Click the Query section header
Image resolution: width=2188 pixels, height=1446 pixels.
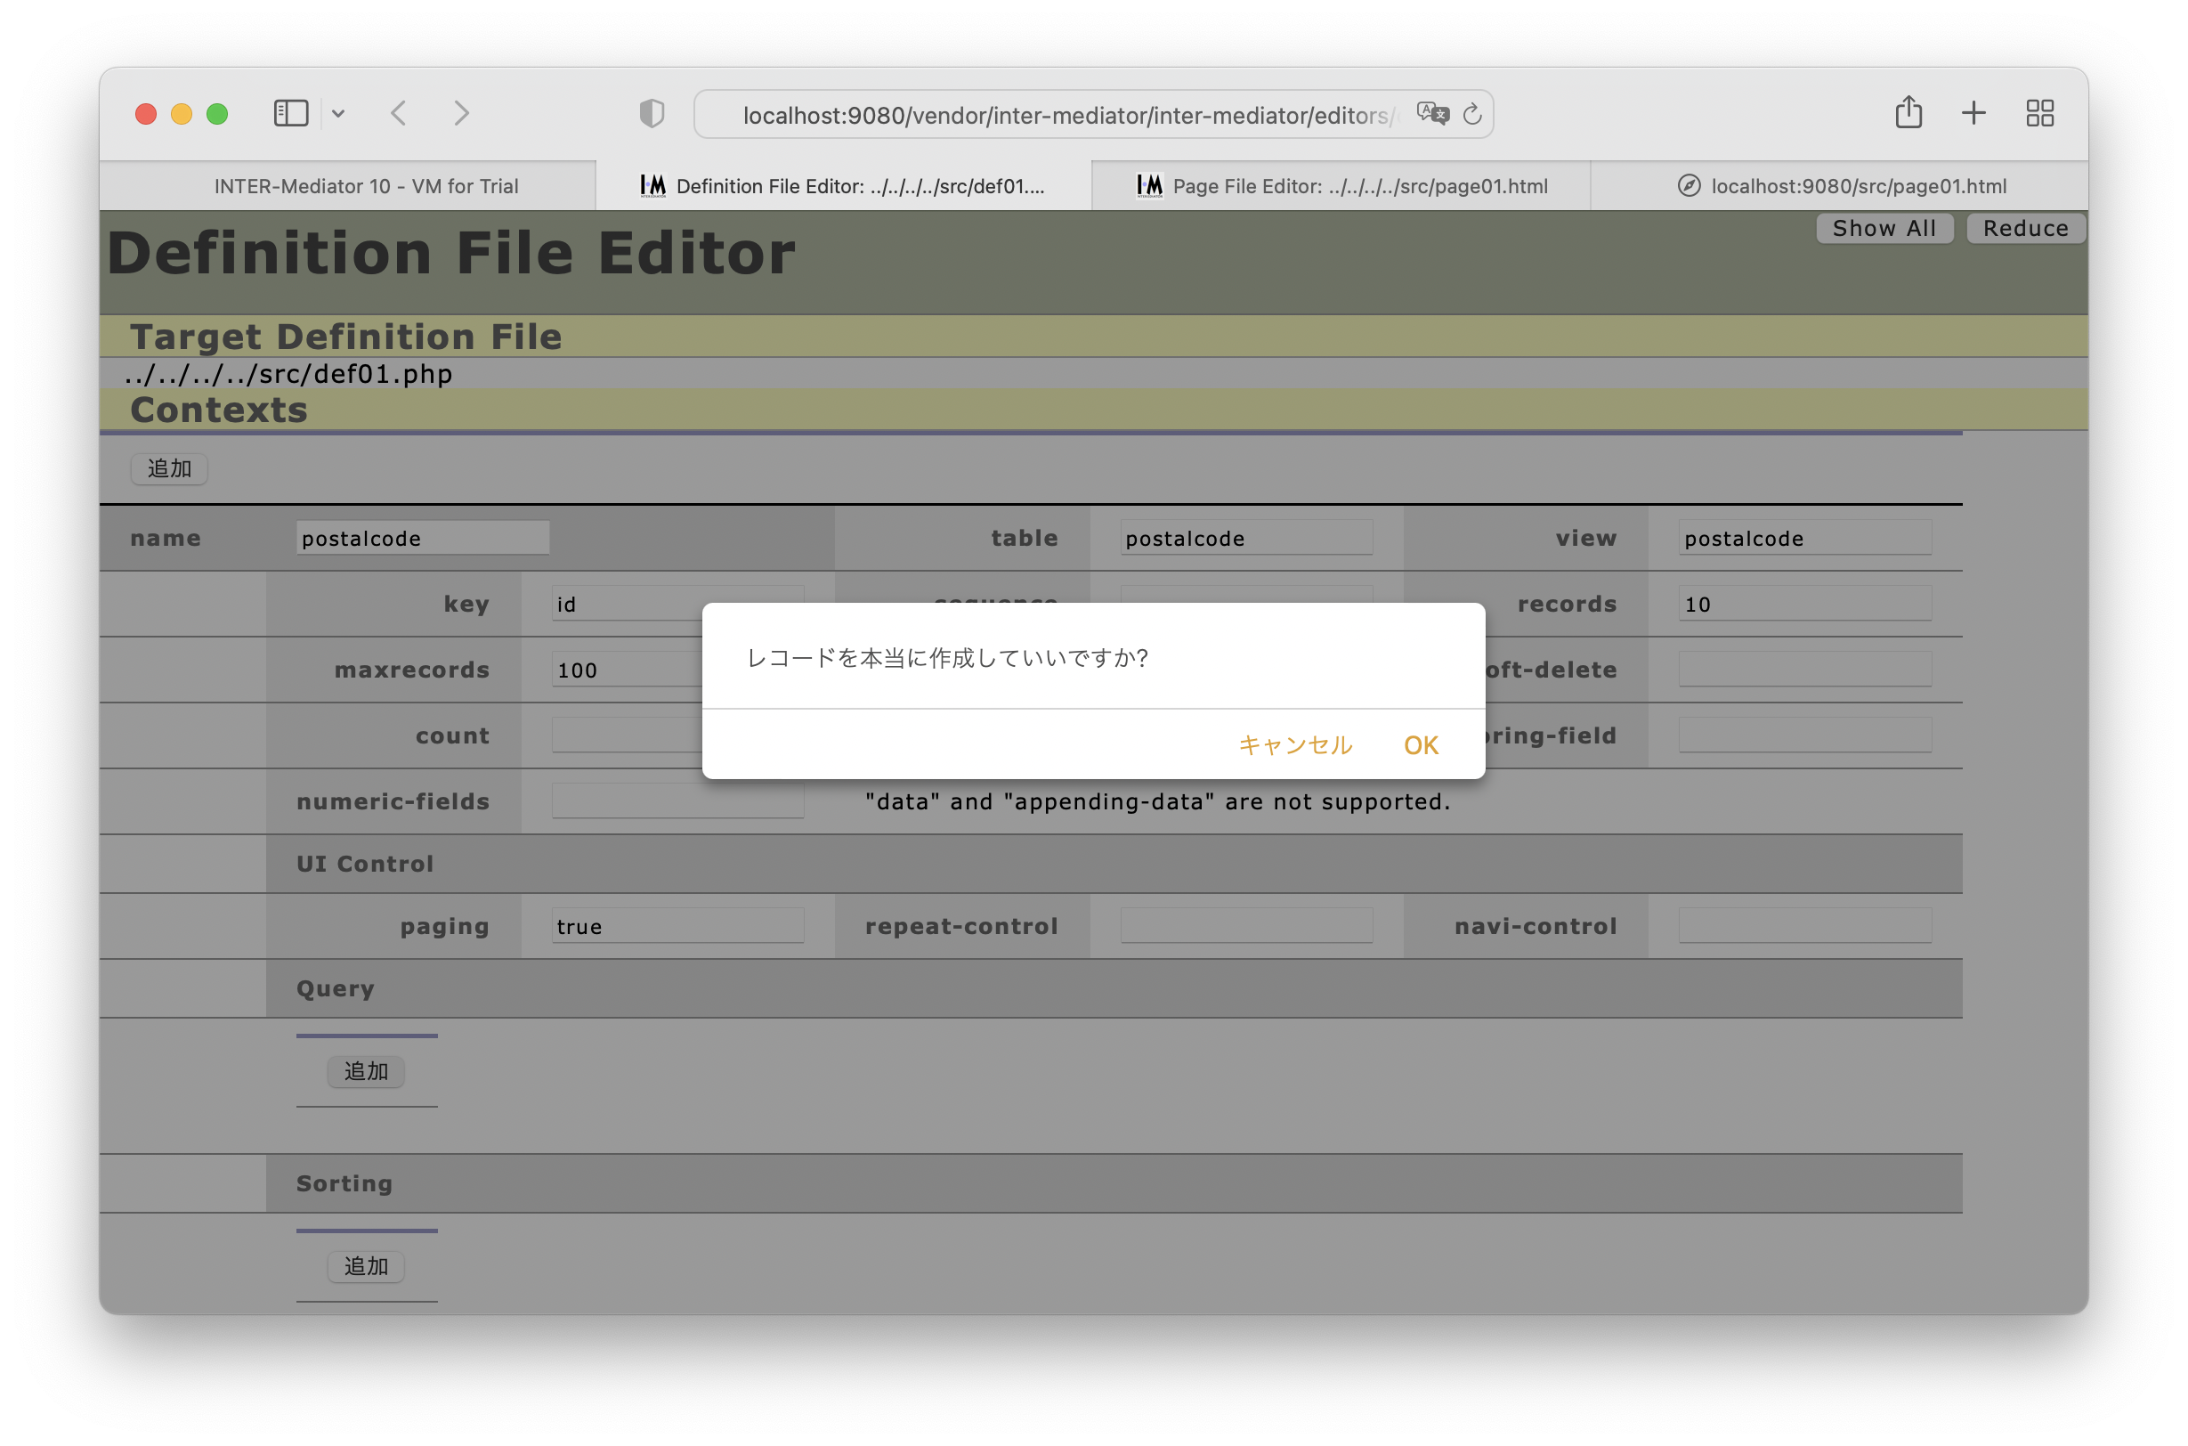pos(335,988)
